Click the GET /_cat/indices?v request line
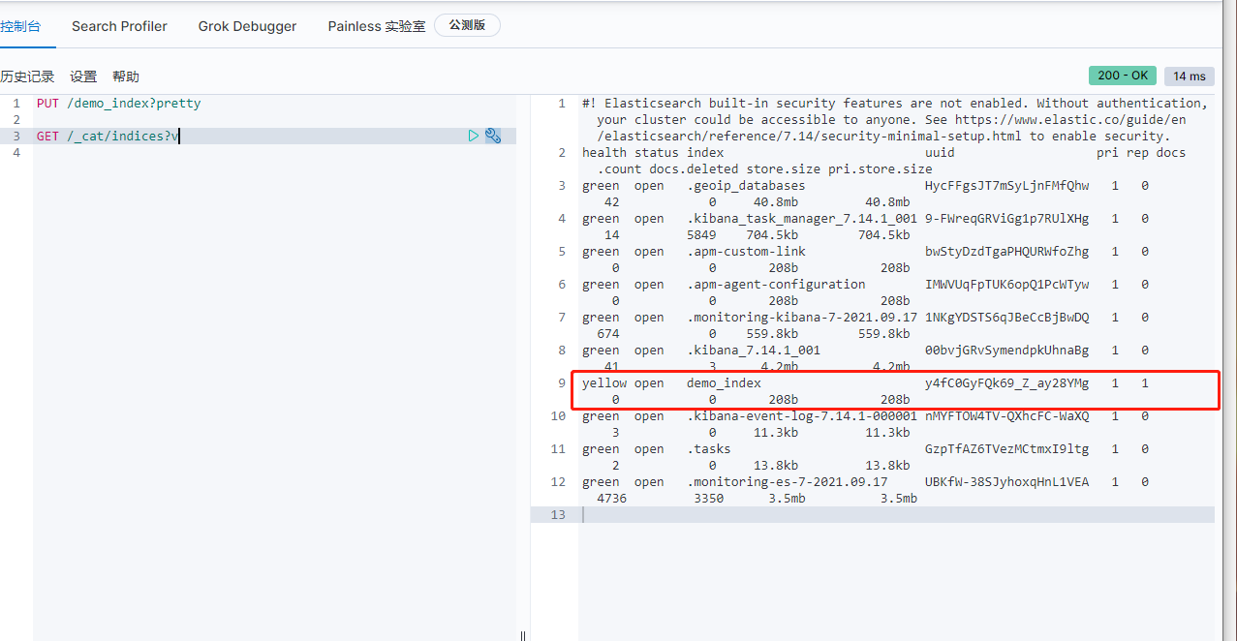Screen dimensions: 1237x641 (x=108, y=136)
